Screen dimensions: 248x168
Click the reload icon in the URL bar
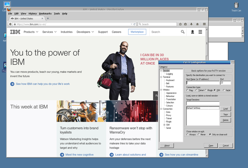(x=134, y=24)
